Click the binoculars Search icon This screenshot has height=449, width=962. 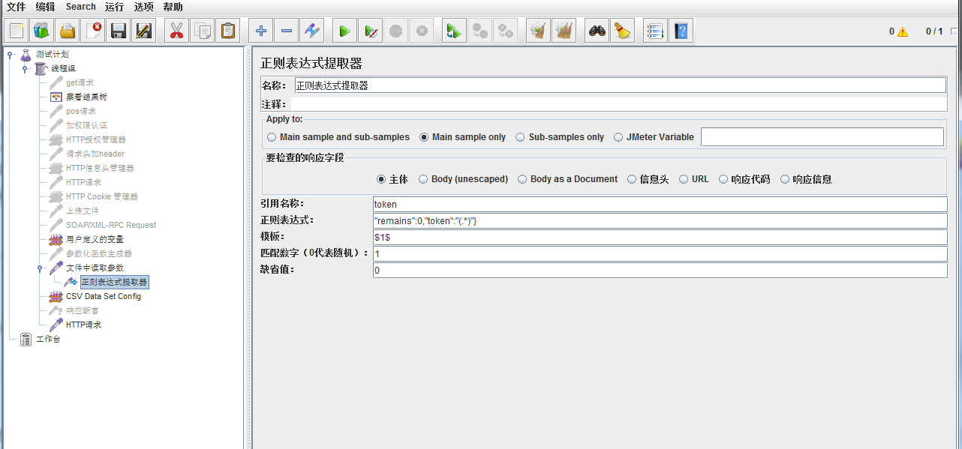pos(597,31)
